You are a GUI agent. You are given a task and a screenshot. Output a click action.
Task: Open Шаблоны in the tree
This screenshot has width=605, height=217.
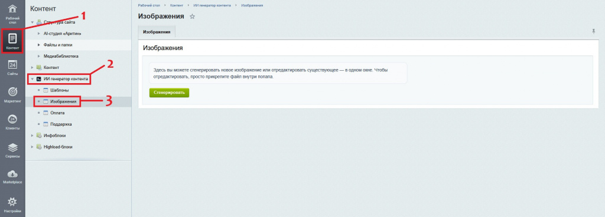[x=60, y=90]
